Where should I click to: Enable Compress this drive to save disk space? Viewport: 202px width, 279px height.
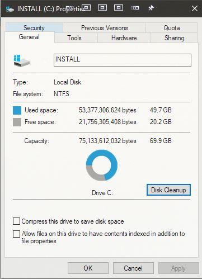click(x=16, y=221)
